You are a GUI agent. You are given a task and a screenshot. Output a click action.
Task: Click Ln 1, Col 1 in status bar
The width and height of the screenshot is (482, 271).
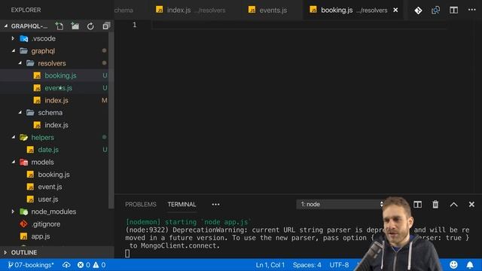[x=270, y=265]
